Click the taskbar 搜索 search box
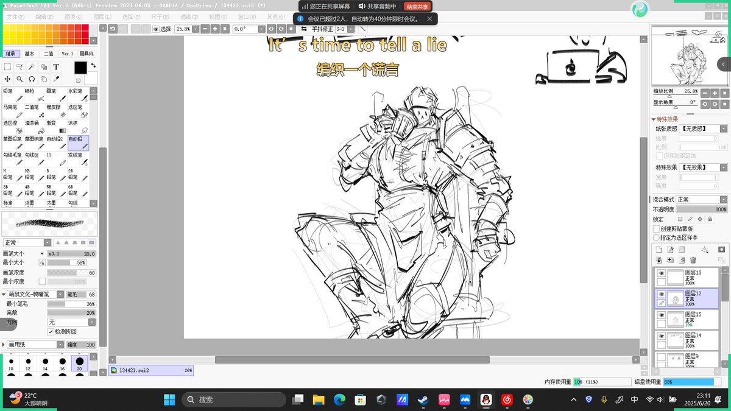The width and height of the screenshot is (731, 411). coord(234,399)
